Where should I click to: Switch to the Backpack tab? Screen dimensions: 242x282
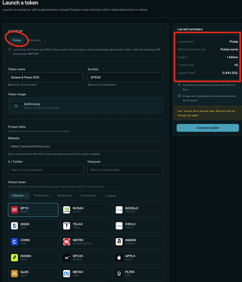66,196
